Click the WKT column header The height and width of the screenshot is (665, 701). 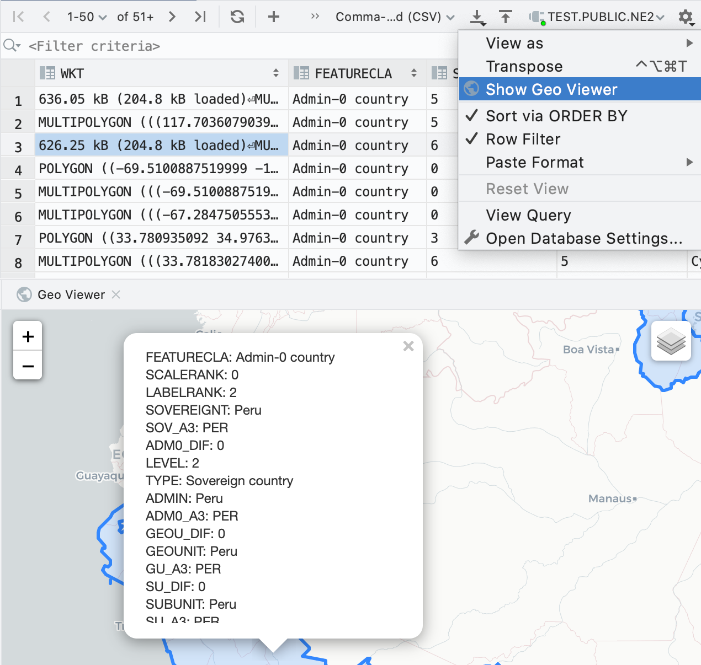pyautogui.click(x=161, y=73)
